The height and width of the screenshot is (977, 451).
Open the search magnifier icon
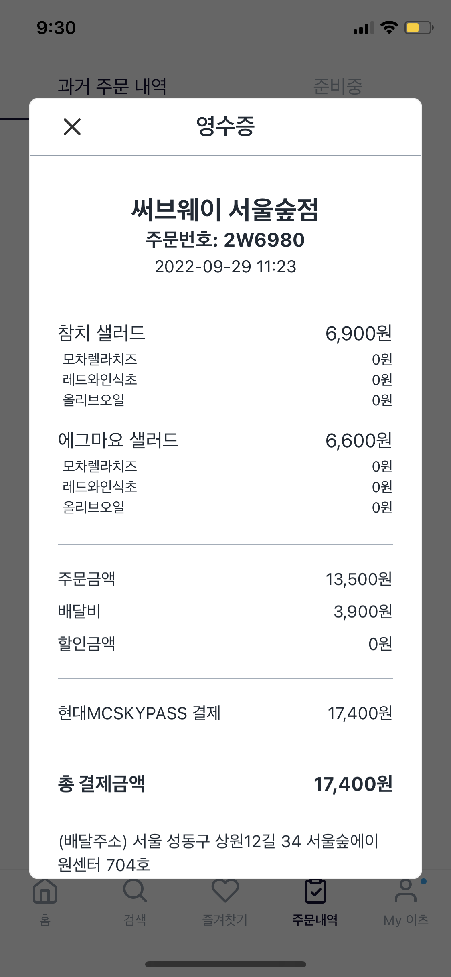[135, 892]
